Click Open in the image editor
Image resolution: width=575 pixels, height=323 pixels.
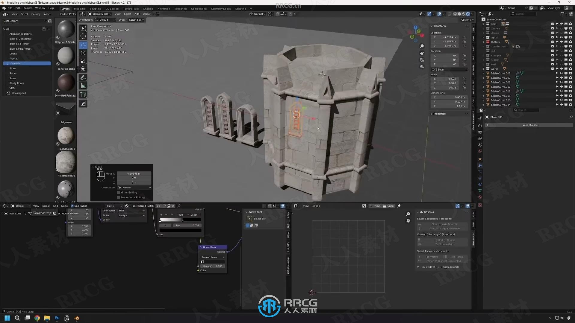388,206
